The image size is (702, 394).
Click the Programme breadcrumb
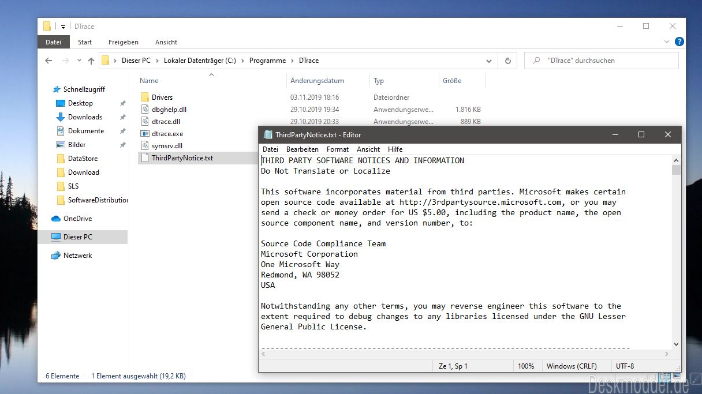267,61
